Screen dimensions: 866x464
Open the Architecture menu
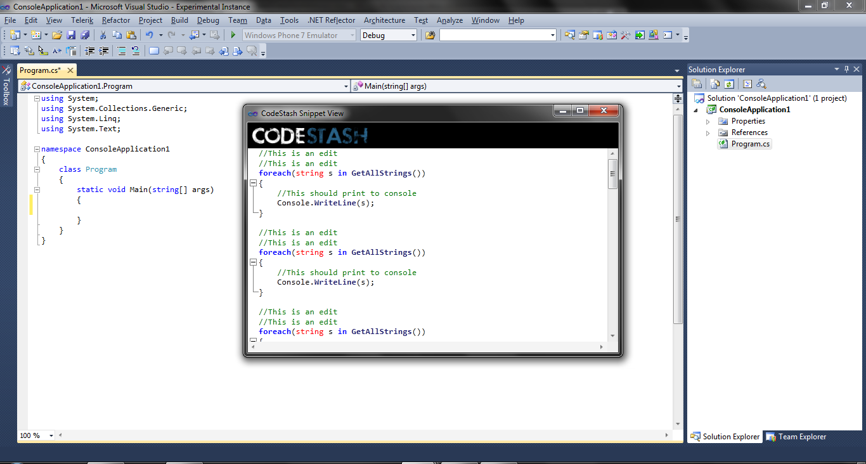tap(384, 20)
